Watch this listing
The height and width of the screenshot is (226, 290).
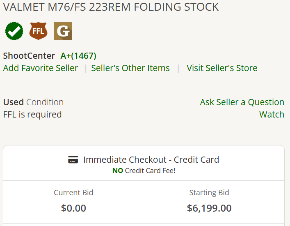pos(272,115)
